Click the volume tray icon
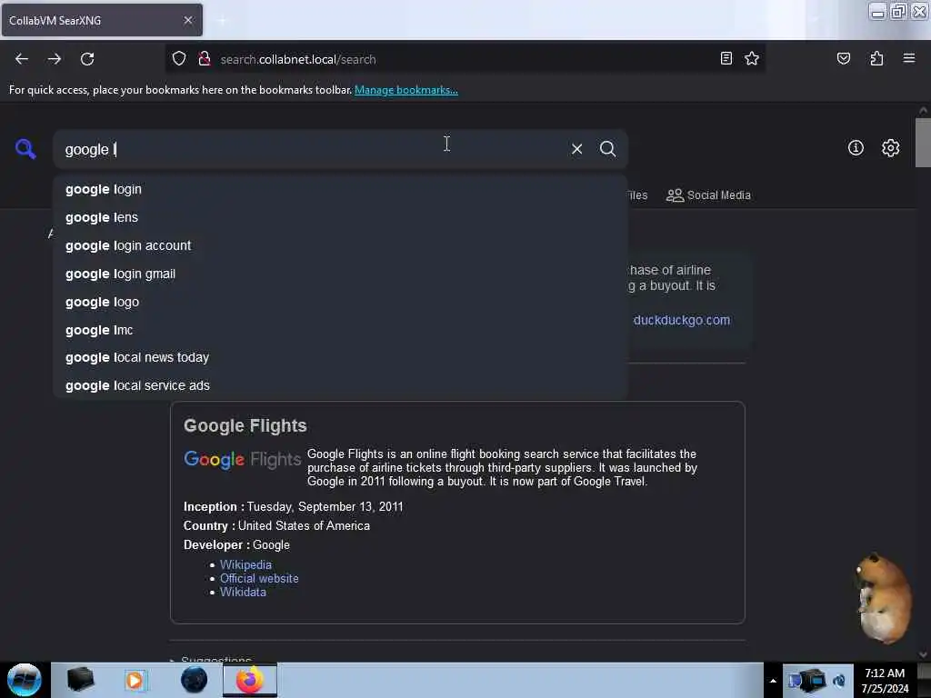Screen dimensions: 931x698 838,681
